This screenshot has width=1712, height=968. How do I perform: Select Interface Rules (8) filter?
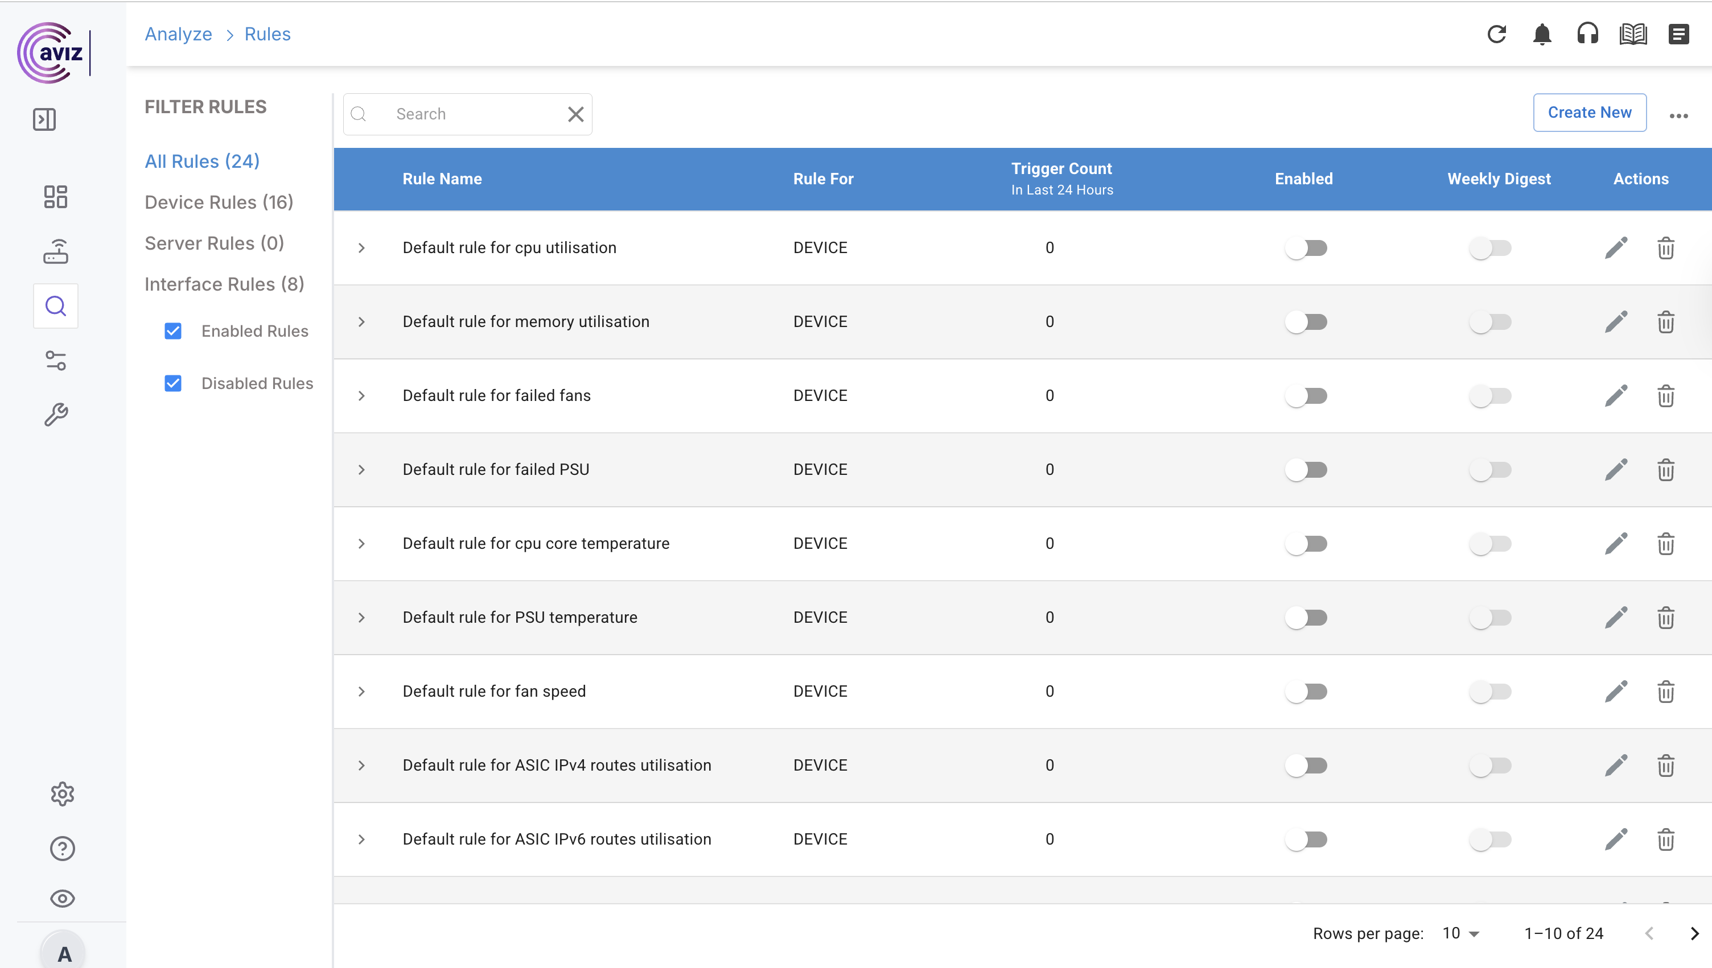(x=224, y=284)
